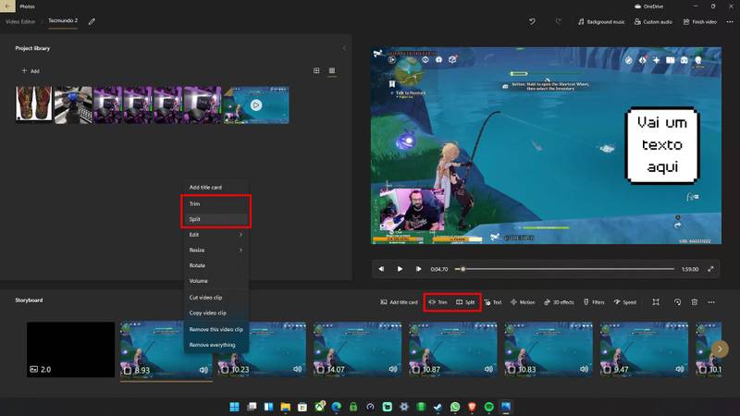Choose Rotate in the context menu
Image resolution: width=740 pixels, height=416 pixels.
tap(216, 265)
